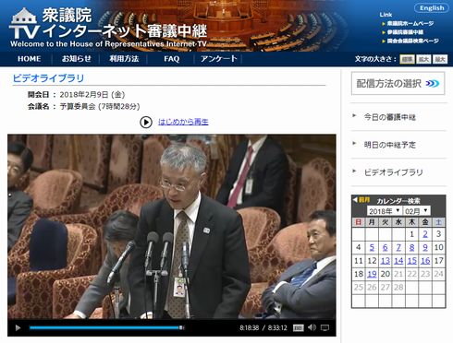This screenshot has width=453, height=343.
Task: Open the FAQ menu item
Action: point(172,59)
